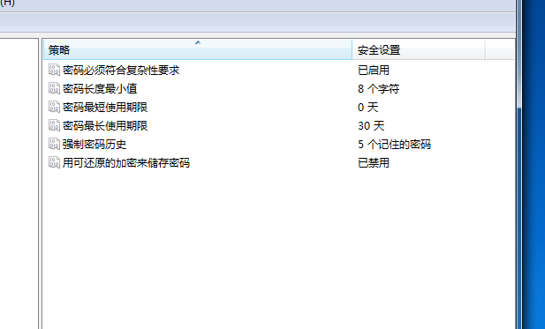
Task: Click the 已禁用 setting value
Action: point(374,163)
